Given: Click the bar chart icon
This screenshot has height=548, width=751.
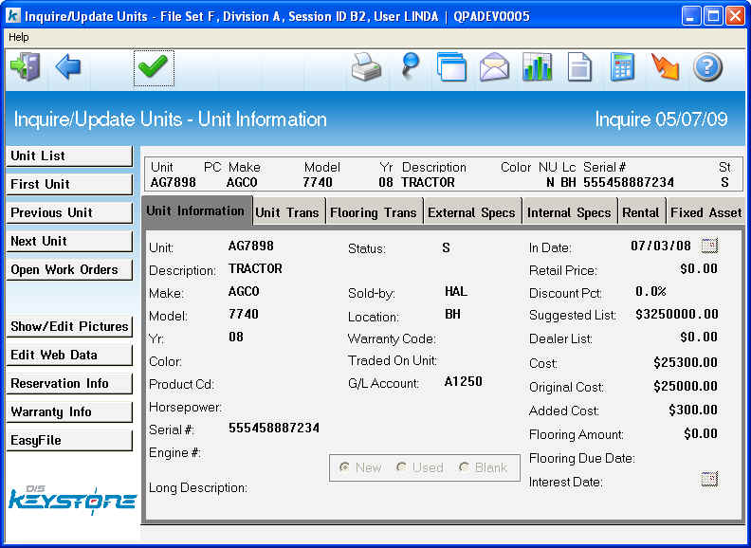Looking at the screenshot, I should pos(538,67).
